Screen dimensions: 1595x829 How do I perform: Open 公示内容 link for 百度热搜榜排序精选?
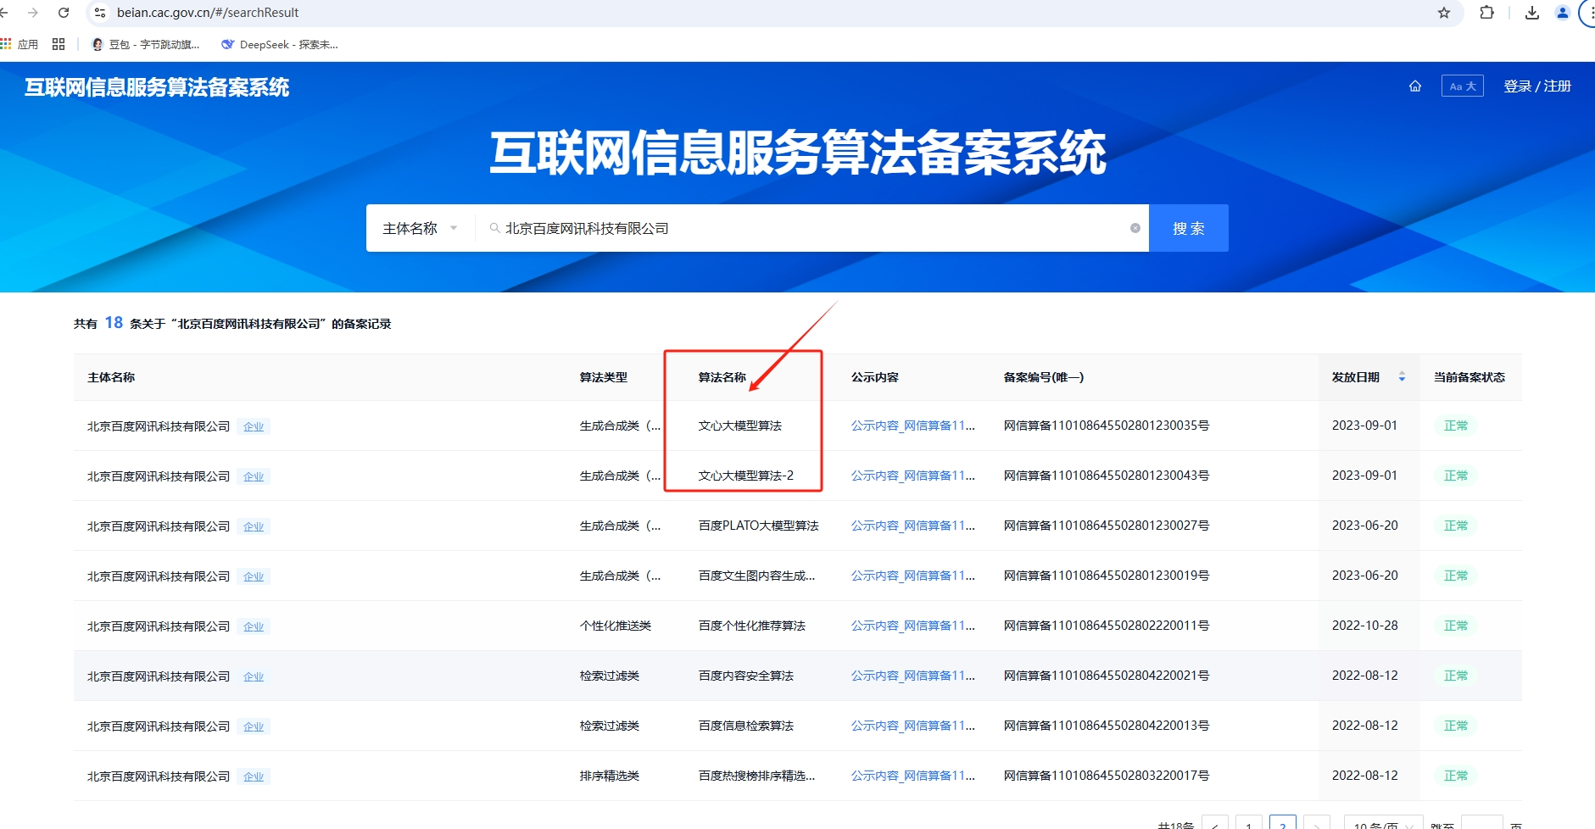pyautogui.click(x=913, y=776)
